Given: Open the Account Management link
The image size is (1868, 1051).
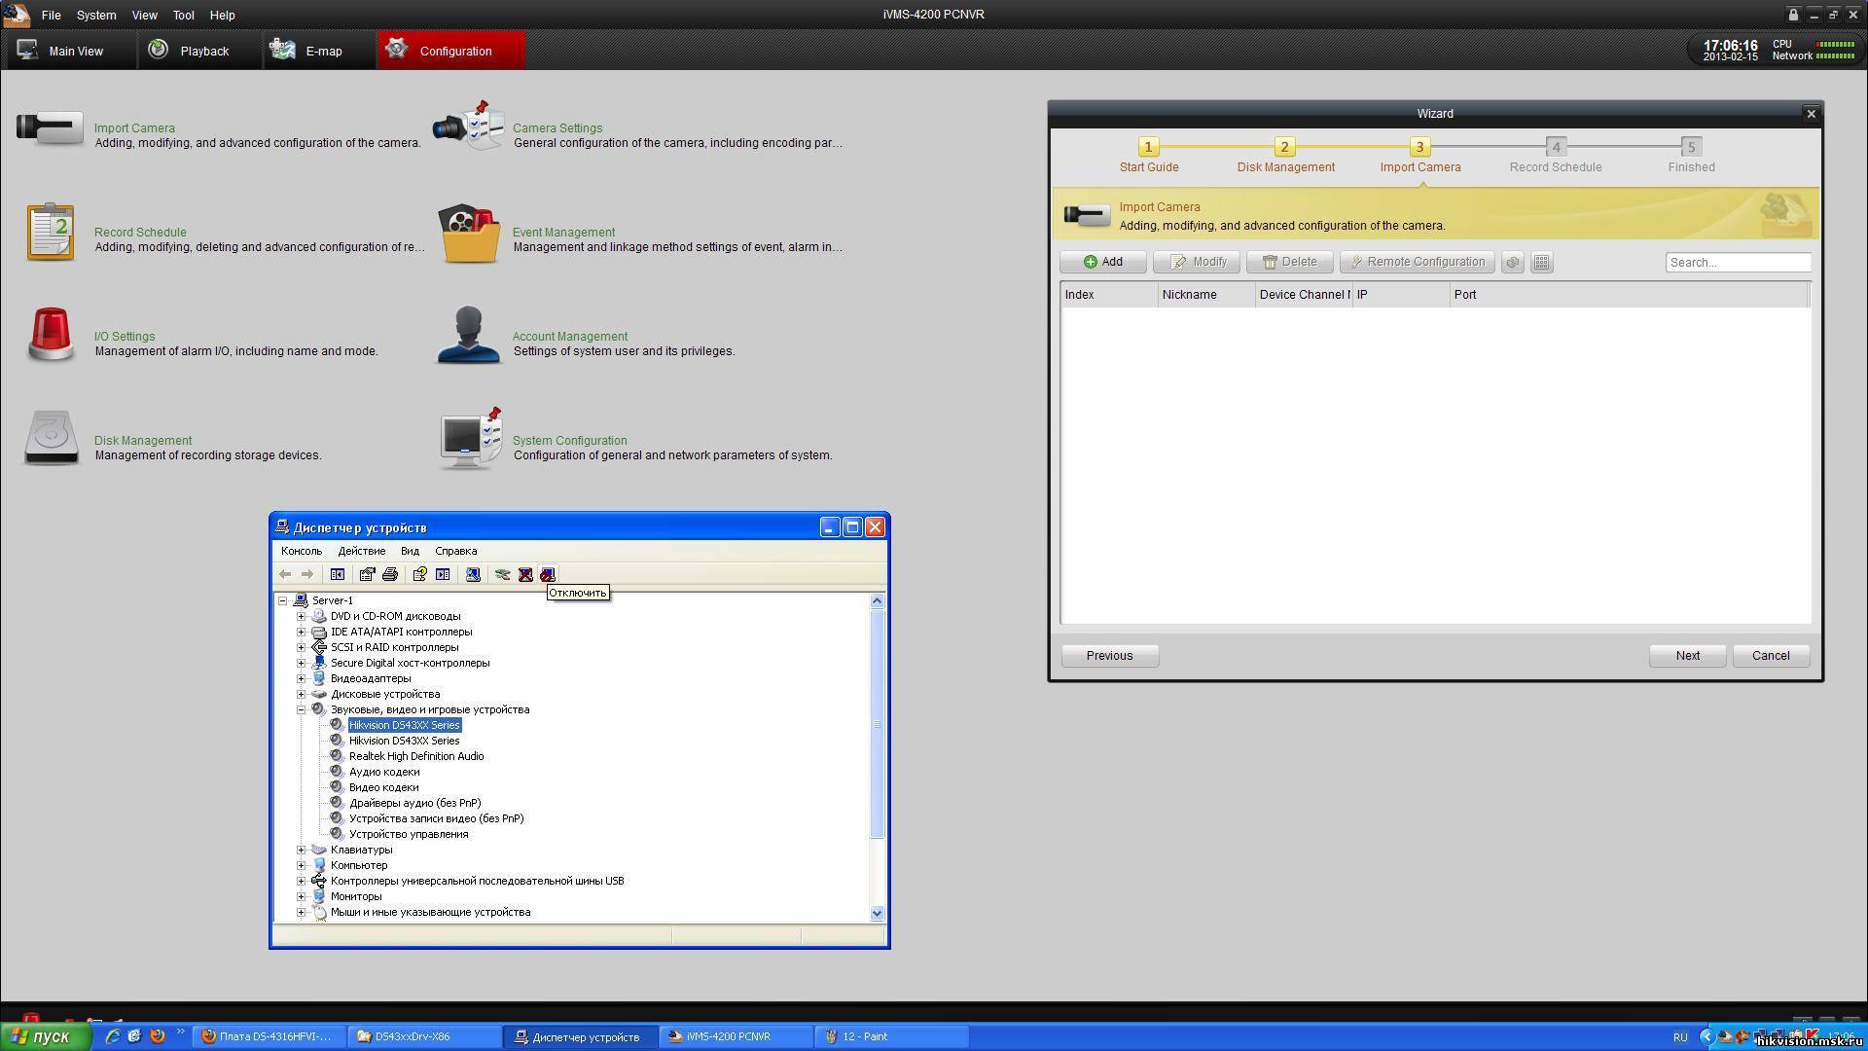Looking at the screenshot, I should pyautogui.click(x=570, y=337).
